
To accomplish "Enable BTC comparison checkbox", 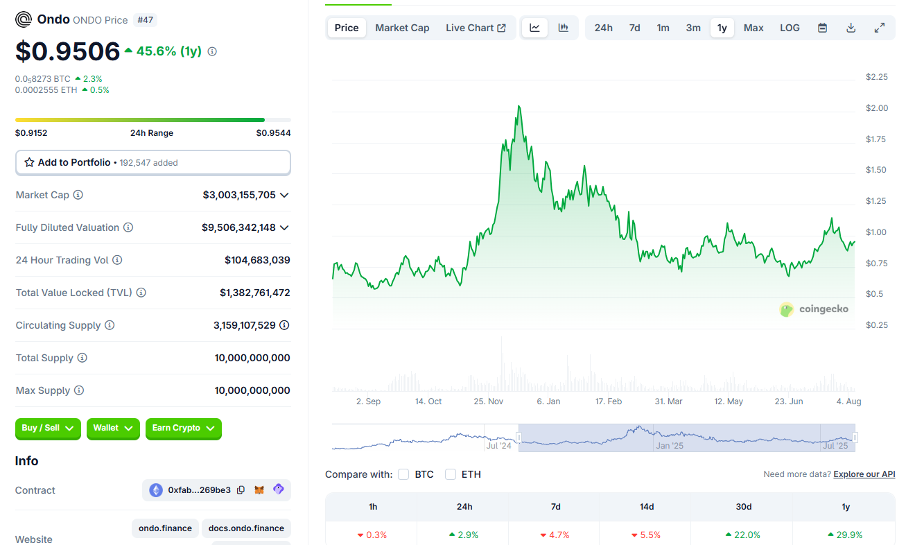I will point(403,474).
